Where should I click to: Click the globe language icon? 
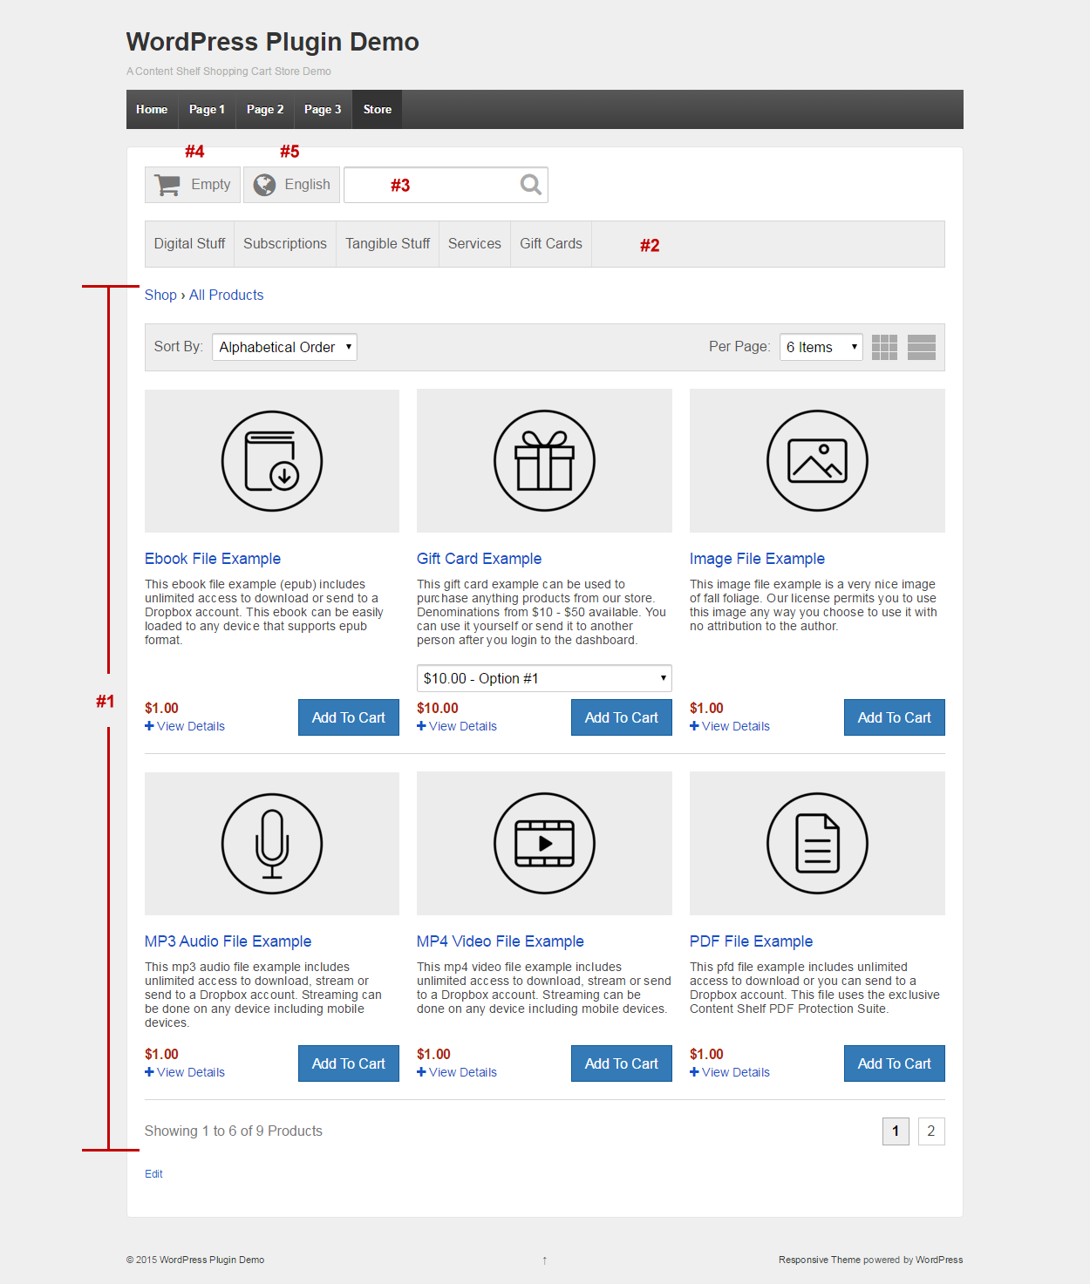[x=264, y=185]
